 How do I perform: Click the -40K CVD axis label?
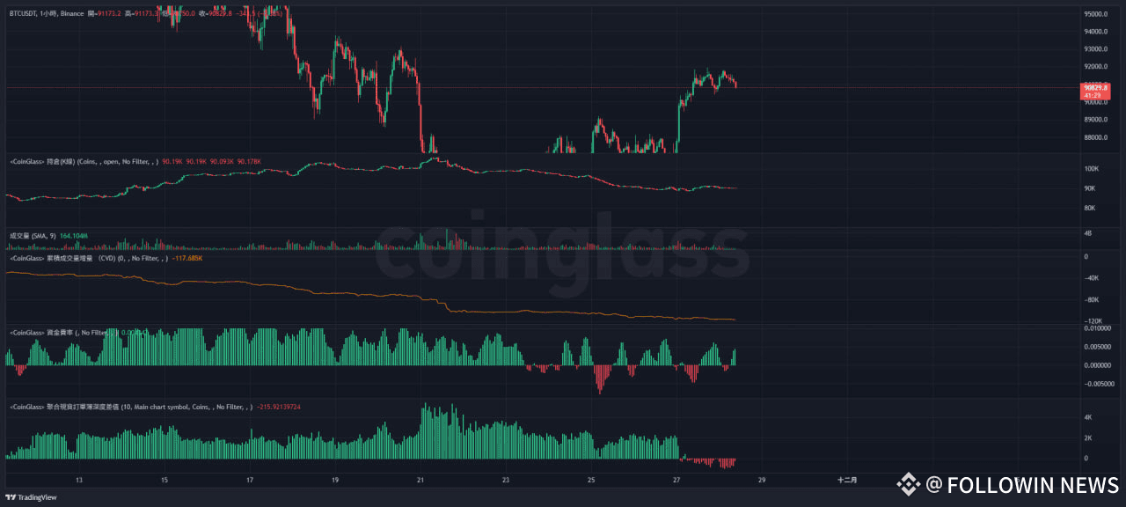(x=1092, y=278)
